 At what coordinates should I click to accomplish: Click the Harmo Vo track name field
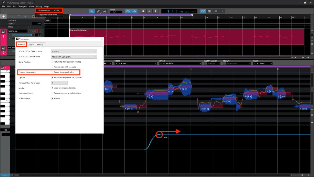tap(17, 31)
